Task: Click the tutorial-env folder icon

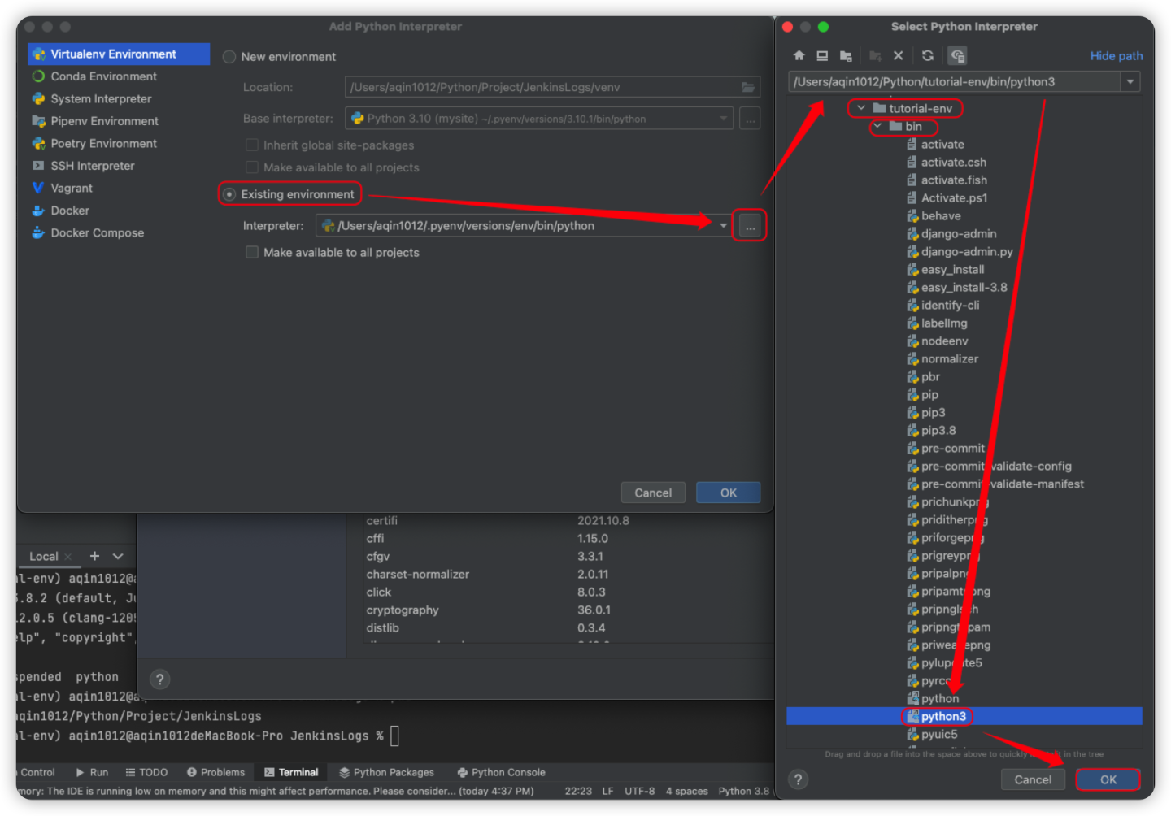Action: coord(879,108)
